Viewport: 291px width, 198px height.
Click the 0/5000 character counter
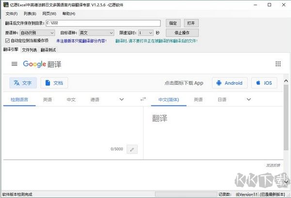117,149
